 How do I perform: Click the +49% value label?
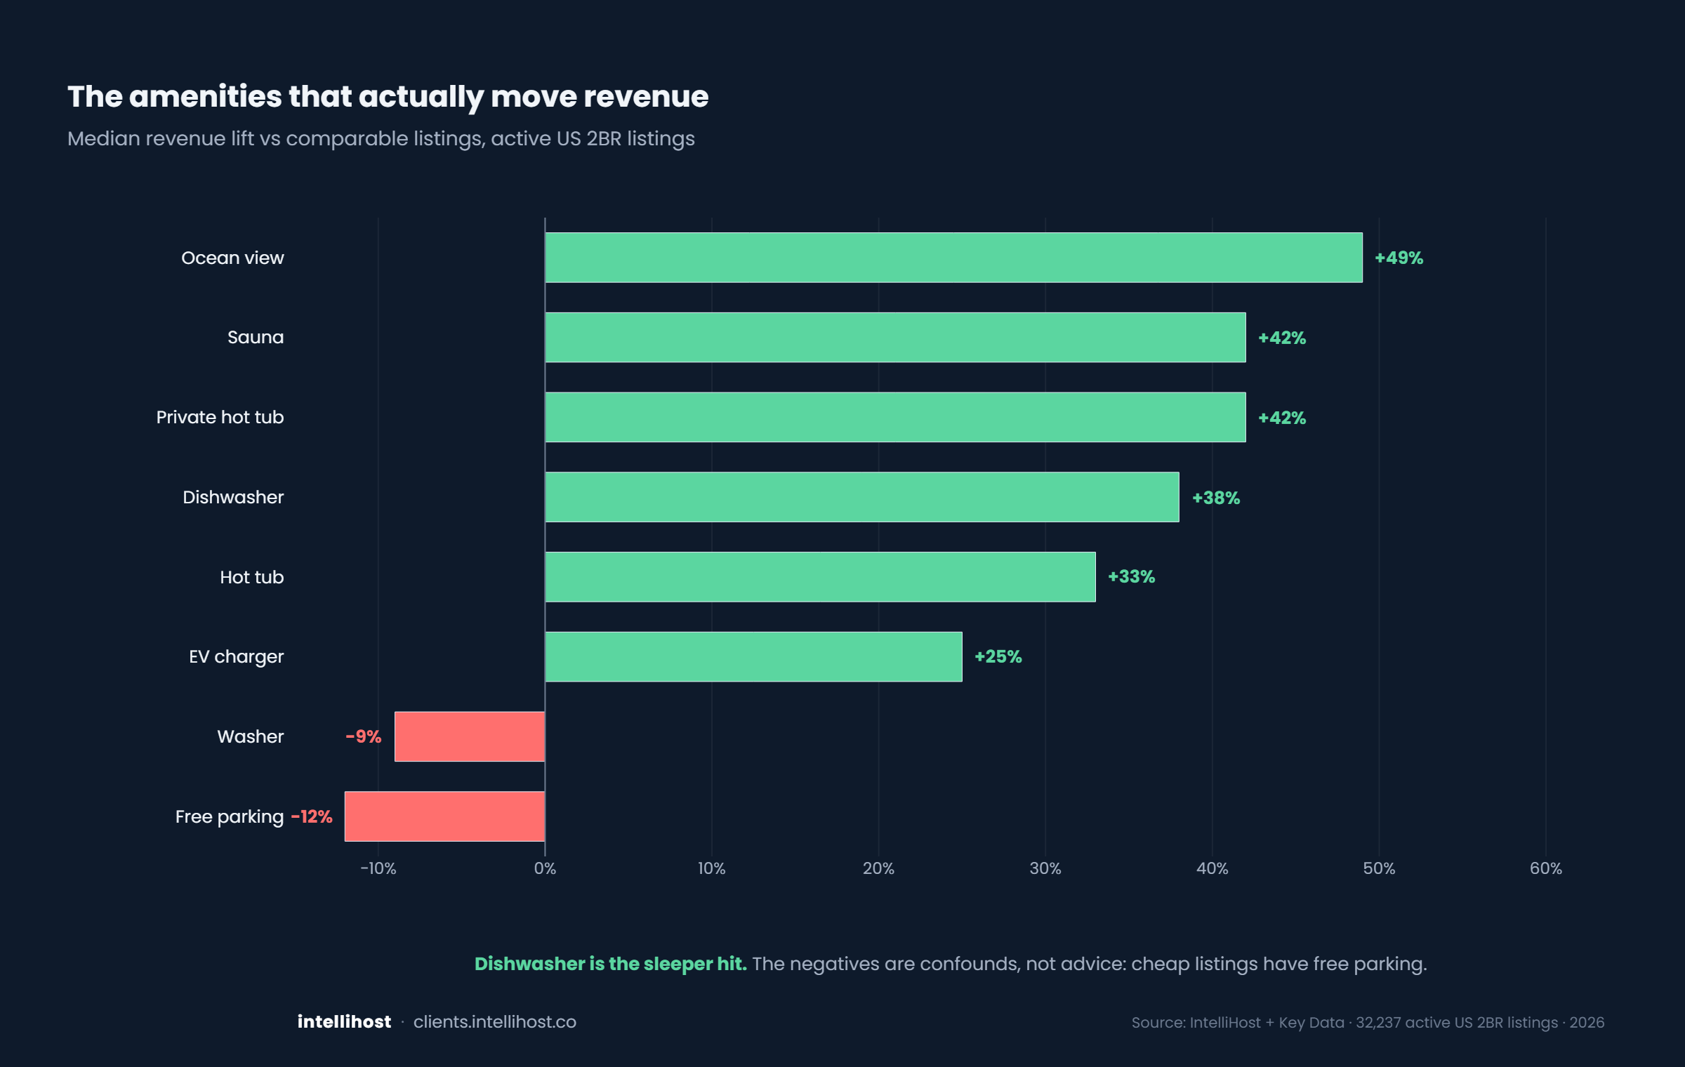tap(1399, 258)
